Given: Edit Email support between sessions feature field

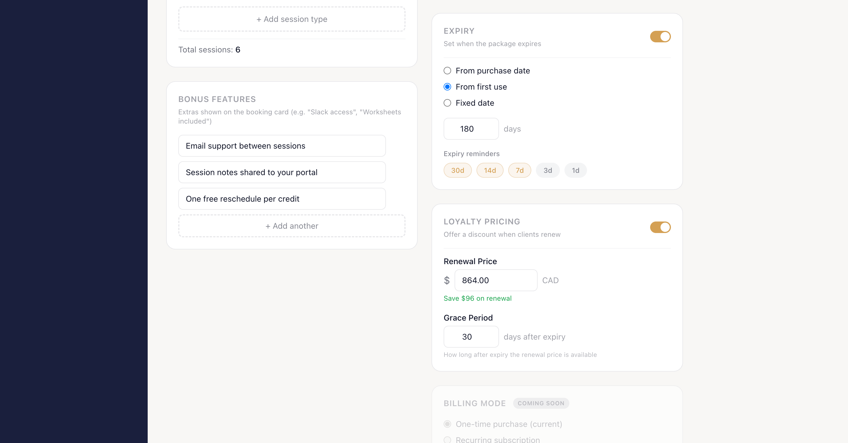Looking at the screenshot, I should pyautogui.click(x=282, y=146).
